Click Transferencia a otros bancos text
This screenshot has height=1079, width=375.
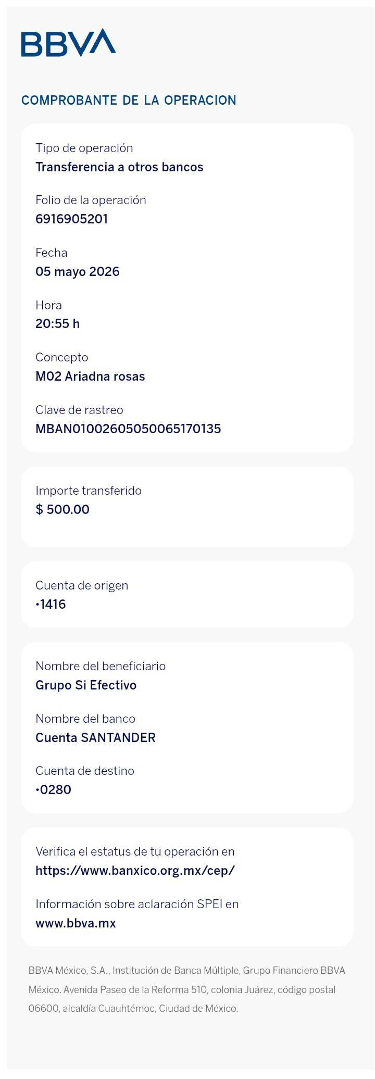coord(119,167)
